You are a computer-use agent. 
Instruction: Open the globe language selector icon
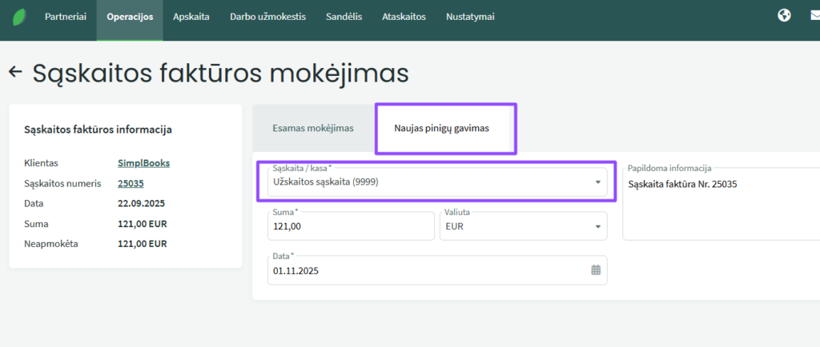point(784,16)
